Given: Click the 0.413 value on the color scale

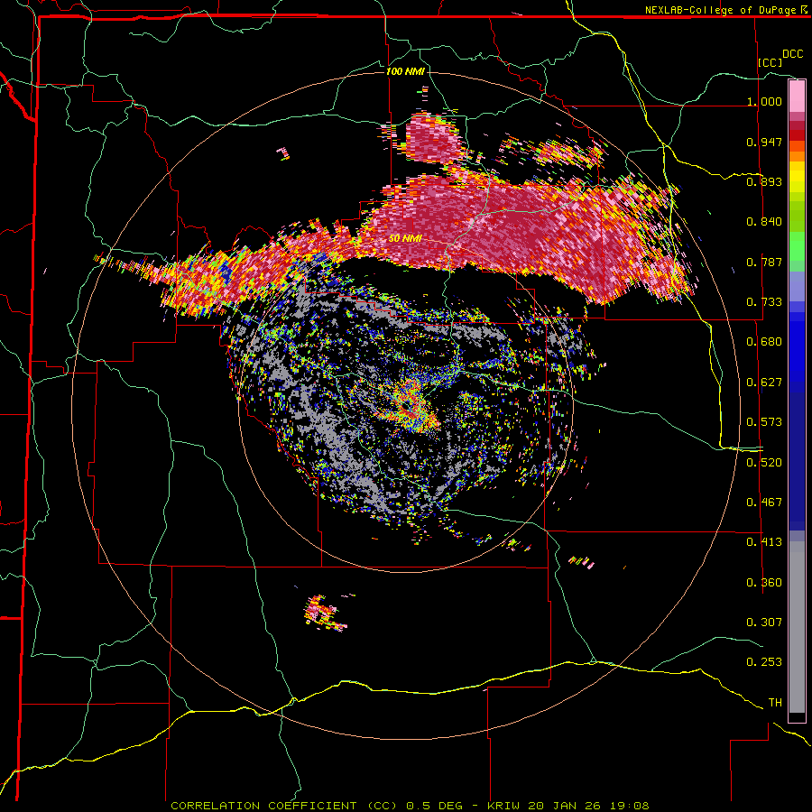Looking at the screenshot, I should pos(764,542).
